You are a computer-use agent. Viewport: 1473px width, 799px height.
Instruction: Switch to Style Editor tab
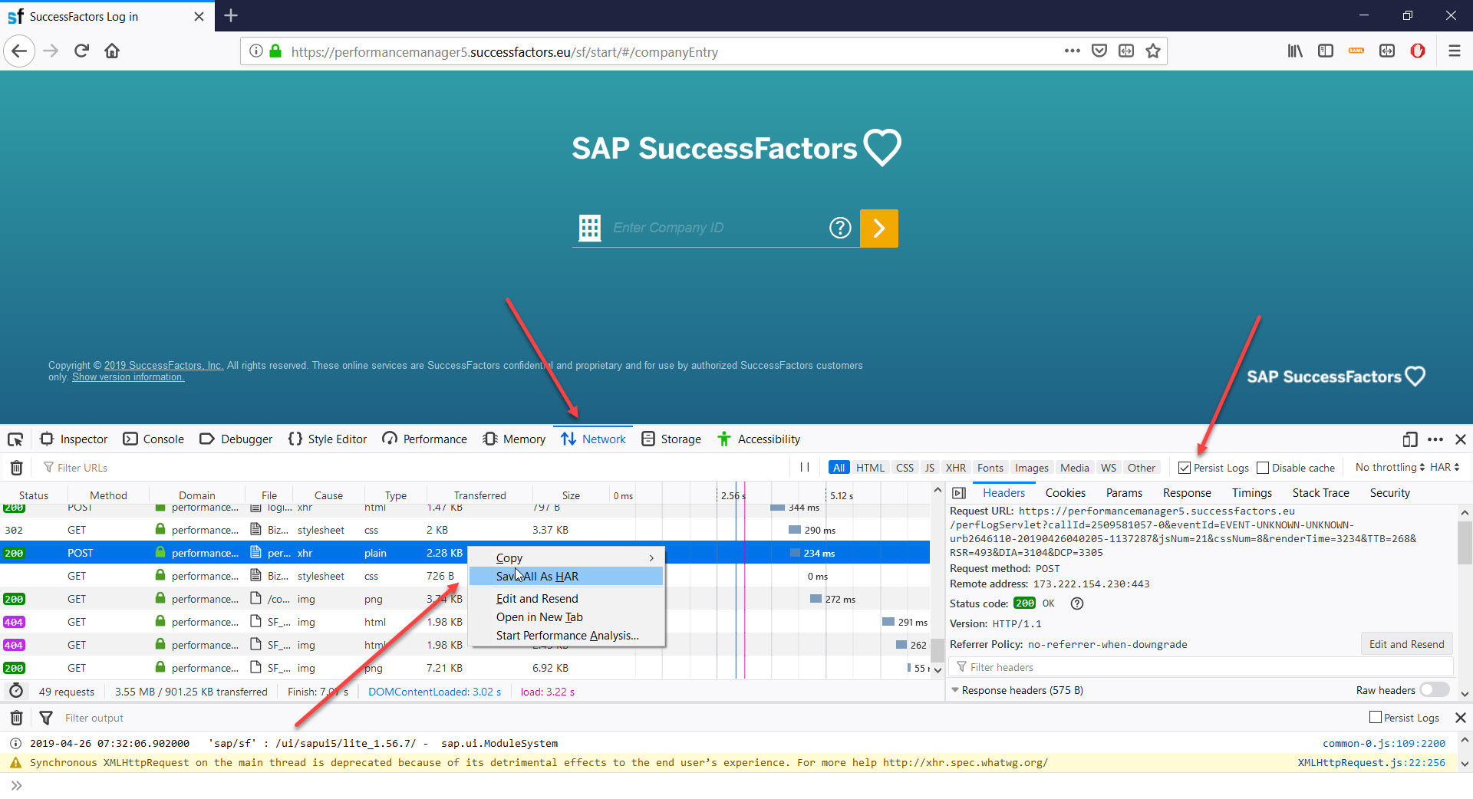click(328, 439)
